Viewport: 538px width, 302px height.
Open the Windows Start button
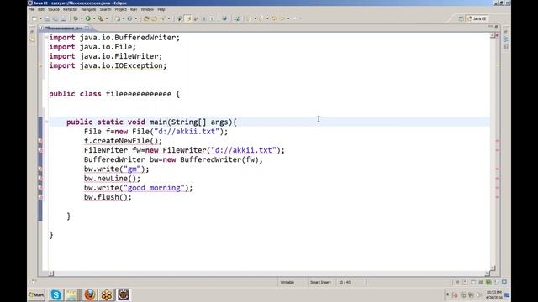(x=36, y=294)
